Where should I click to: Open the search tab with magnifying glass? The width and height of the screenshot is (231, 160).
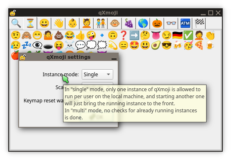tap(16, 23)
